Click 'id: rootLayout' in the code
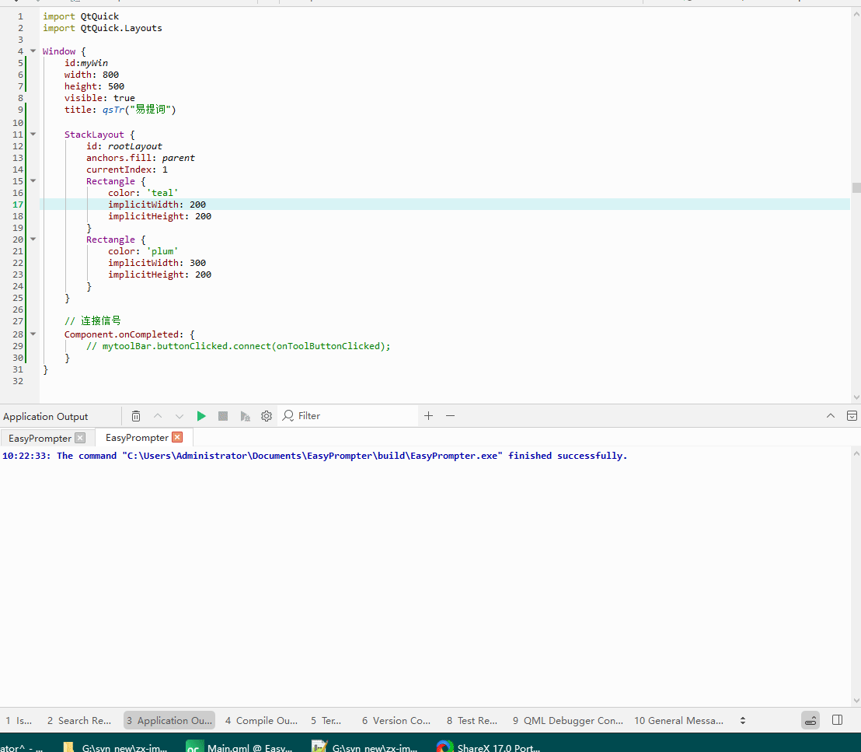Viewport: 861px width, 752px height. click(124, 146)
